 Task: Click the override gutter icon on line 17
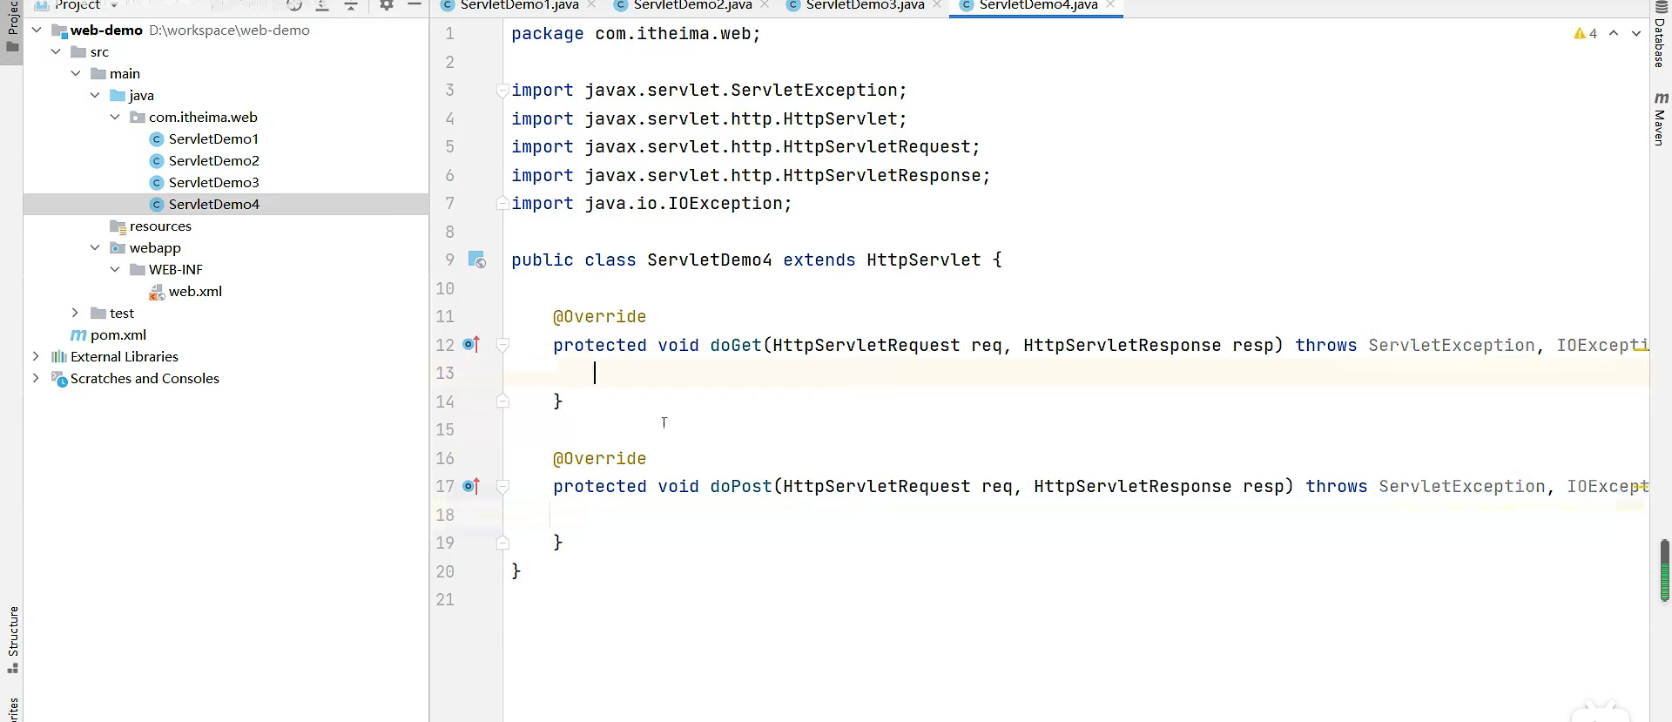pyautogui.click(x=471, y=486)
